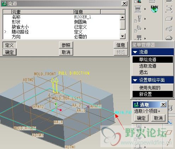Open flyout arrow beside ejector pin icon
The width and height of the screenshot is (175, 149).
(x=145, y=19)
